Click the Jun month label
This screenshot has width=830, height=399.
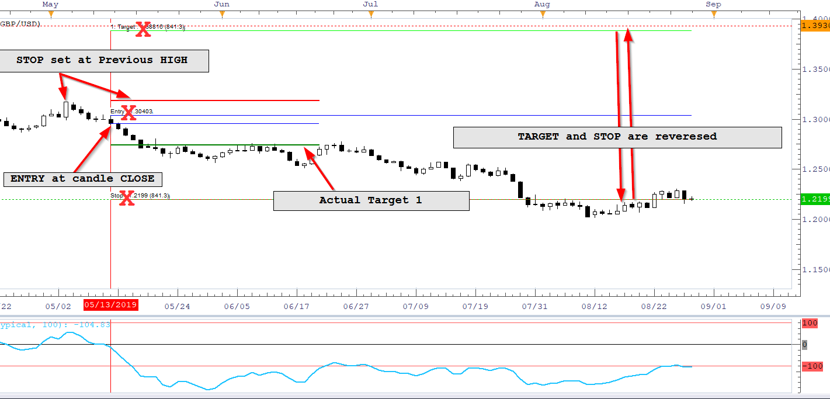click(x=222, y=4)
